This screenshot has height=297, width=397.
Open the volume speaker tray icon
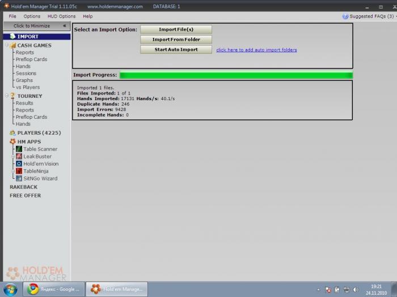[x=356, y=290]
